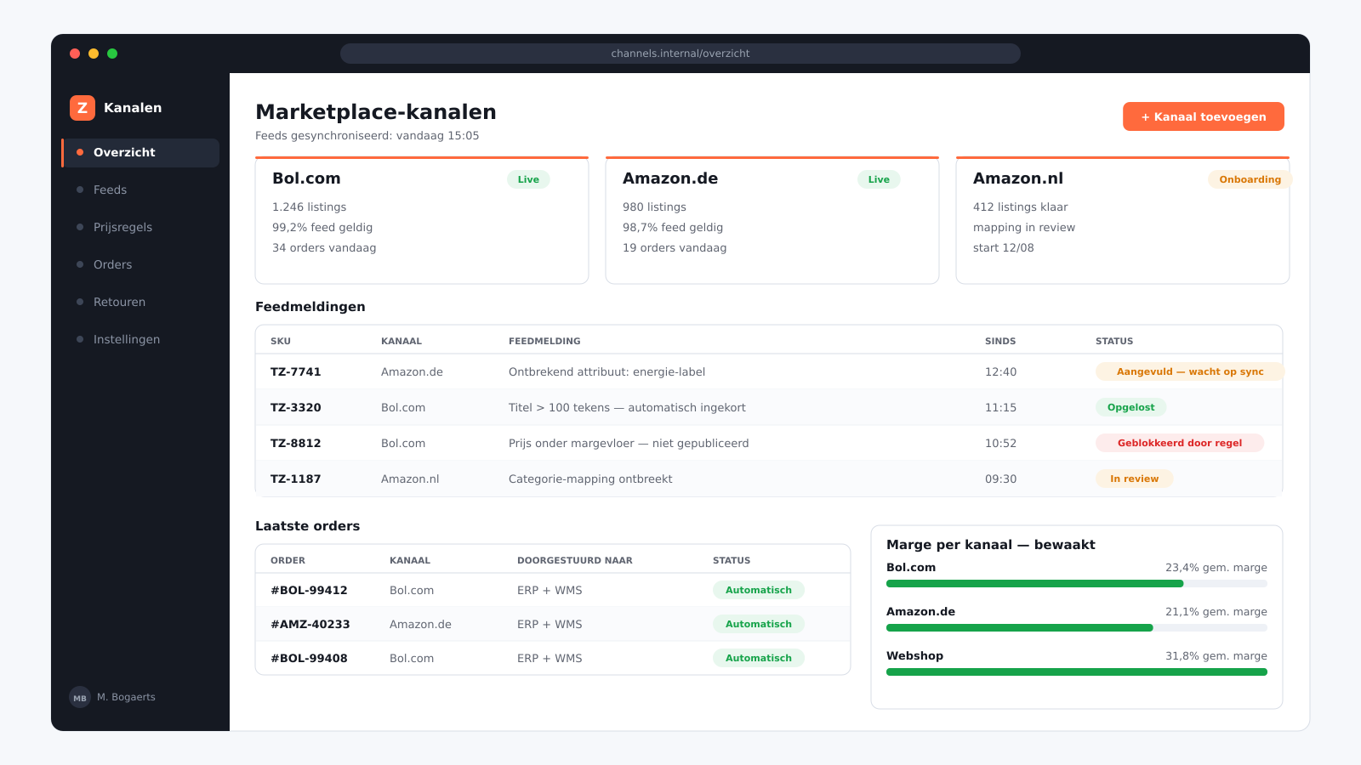This screenshot has width=1361, height=765.
Task: Click the Ontbrekend attribuut: energie-label message
Action: tap(606, 372)
